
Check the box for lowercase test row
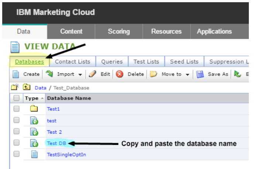pyautogui.click(x=17, y=120)
